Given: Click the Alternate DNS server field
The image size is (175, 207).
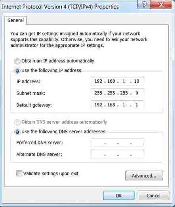Looking at the screenshot, I should (x=117, y=155).
